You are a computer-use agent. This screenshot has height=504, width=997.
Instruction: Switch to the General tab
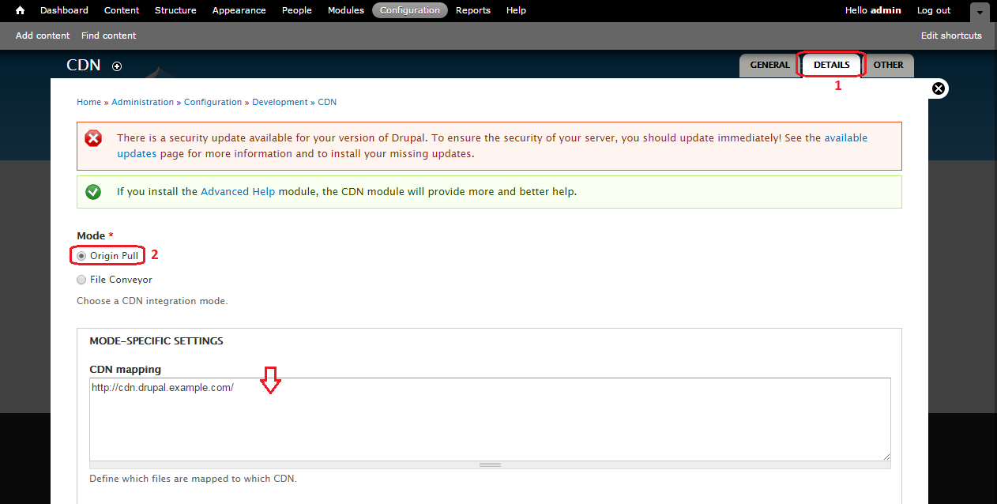[x=769, y=66]
